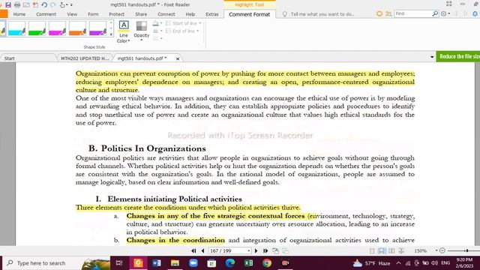The width and height of the screenshot is (480, 270).
Task: Open the Share ribbon tab
Action: tap(141, 14)
